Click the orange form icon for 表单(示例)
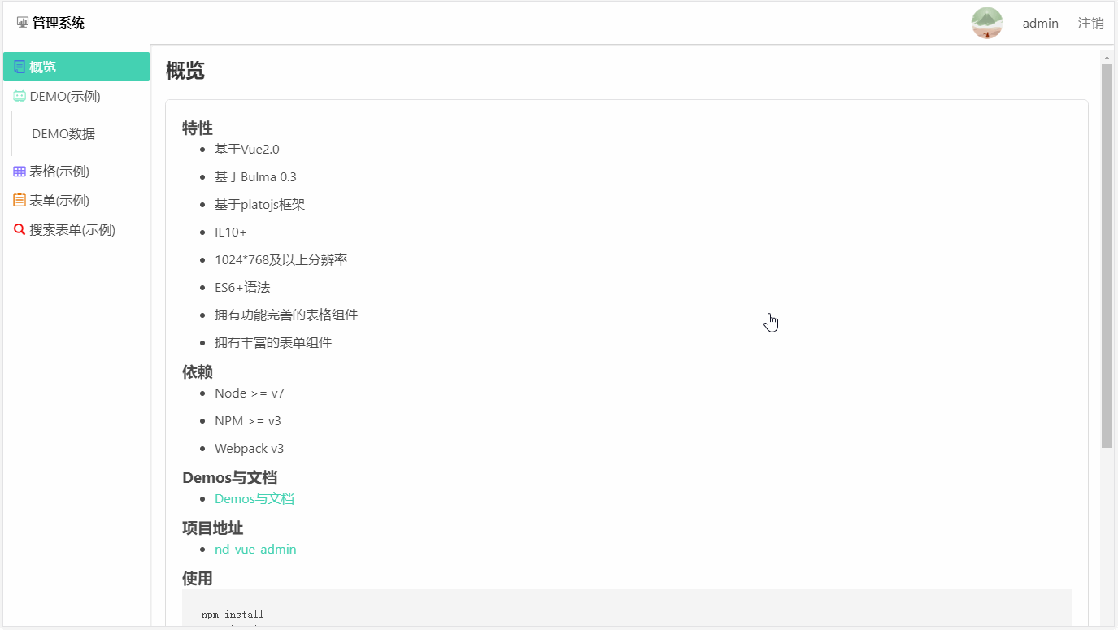The image size is (1118, 630). click(x=20, y=200)
